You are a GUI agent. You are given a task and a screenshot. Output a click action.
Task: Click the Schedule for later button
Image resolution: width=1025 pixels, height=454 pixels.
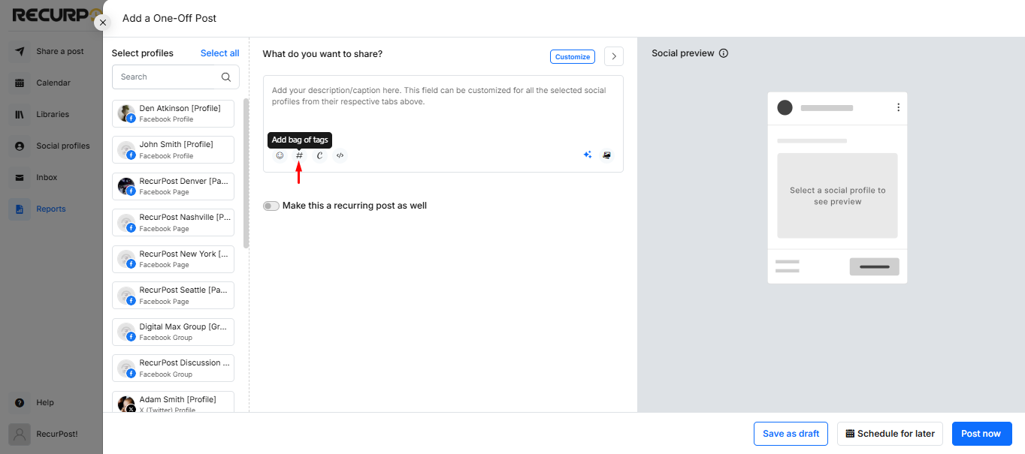tap(890, 434)
